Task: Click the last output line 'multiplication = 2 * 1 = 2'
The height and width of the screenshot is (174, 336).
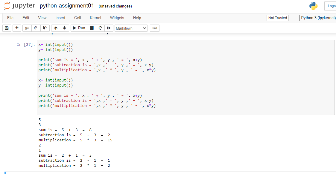Action: [x=74, y=165]
